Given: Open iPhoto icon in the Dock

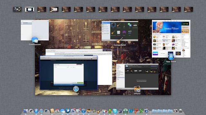Looking at the screenshot, I should pos(89,111).
